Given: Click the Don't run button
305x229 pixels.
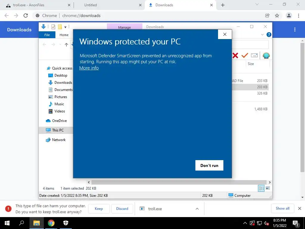Looking at the screenshot, I should coord(209,165).
